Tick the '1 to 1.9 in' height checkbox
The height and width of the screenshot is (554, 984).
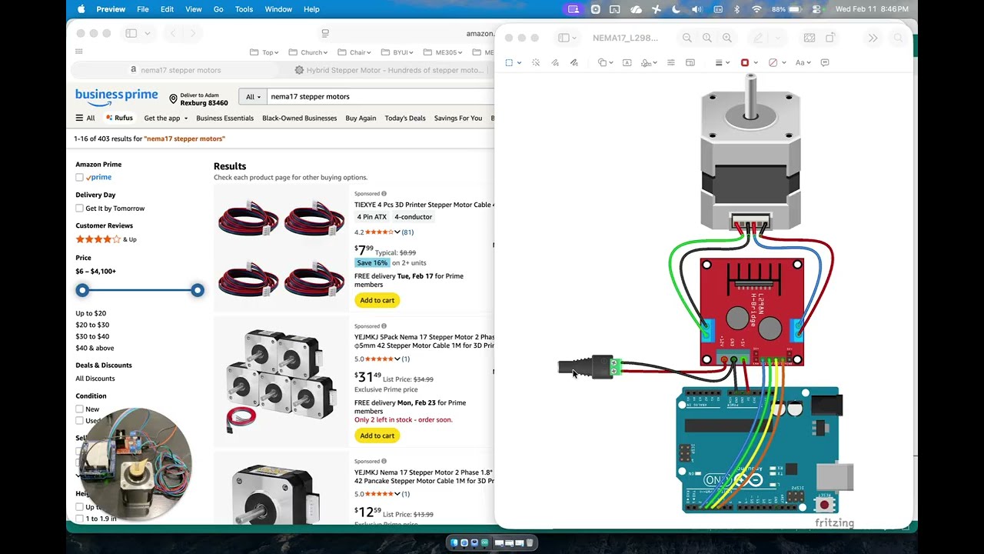click(79, 519)
